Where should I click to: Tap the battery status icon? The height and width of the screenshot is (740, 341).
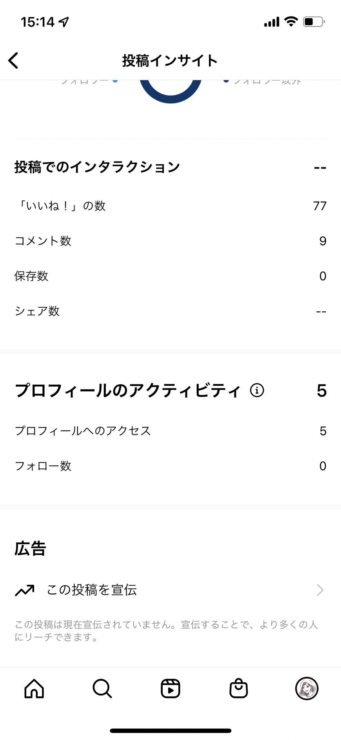click(314, 22)
